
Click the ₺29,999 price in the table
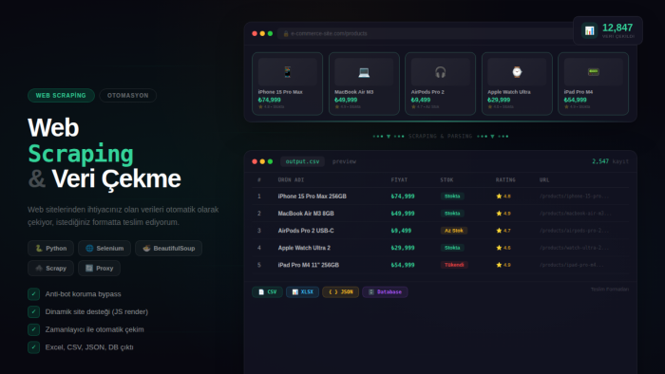point(403,248)
